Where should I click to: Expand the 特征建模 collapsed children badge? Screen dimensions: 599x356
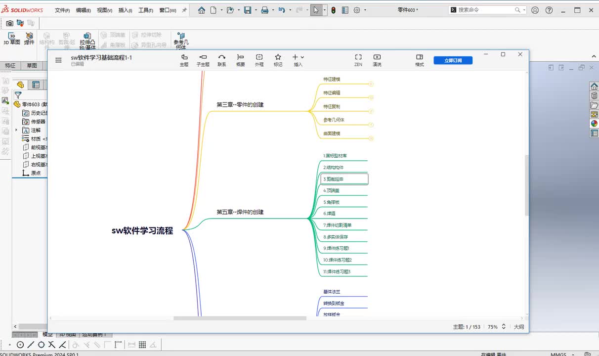click(x=371, y=84)
